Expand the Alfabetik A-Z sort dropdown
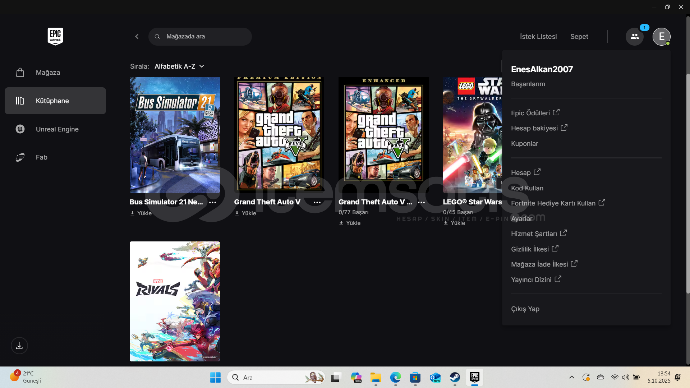Screen dimensions: 690x388 (179, 66)
